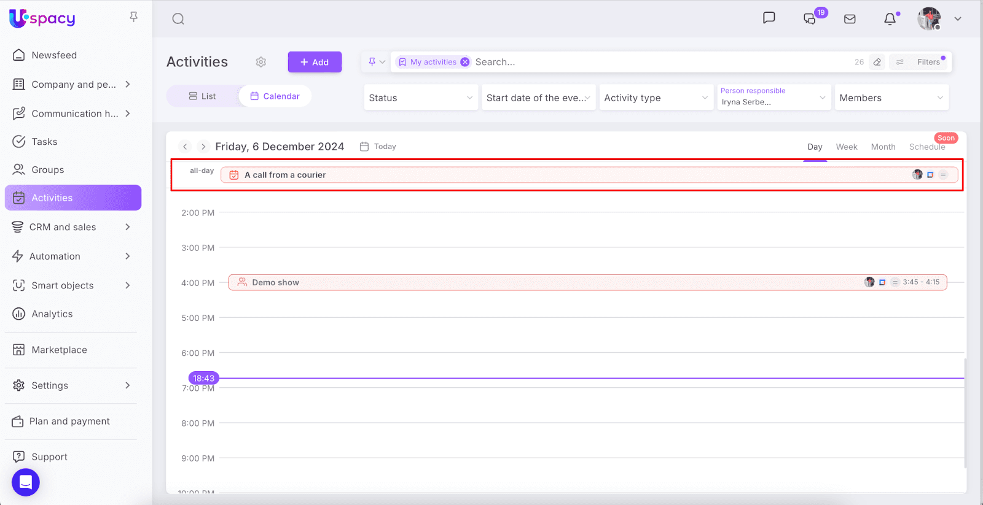Screen dimensions: 983x505
Task: Select the Week view tab
Action: point(846,147)
